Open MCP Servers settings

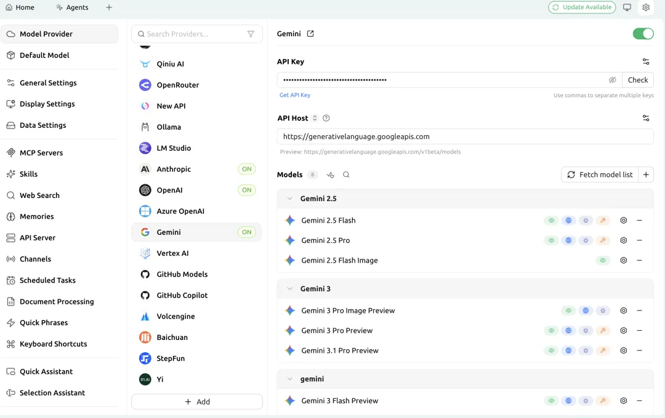pyautogui.click(x=59, y=152)
